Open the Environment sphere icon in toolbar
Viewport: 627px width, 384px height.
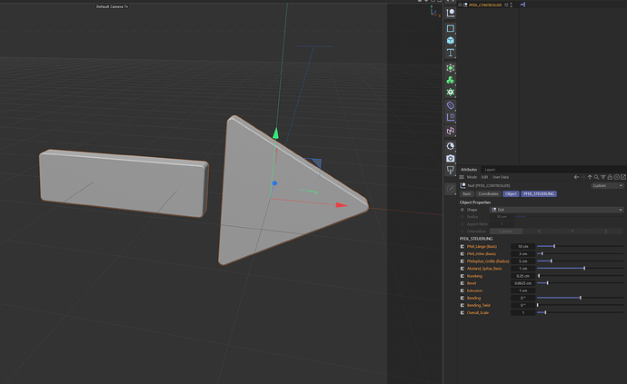click(451, 146)
